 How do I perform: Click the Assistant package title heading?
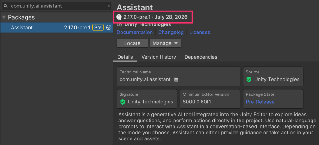[135, 7]
